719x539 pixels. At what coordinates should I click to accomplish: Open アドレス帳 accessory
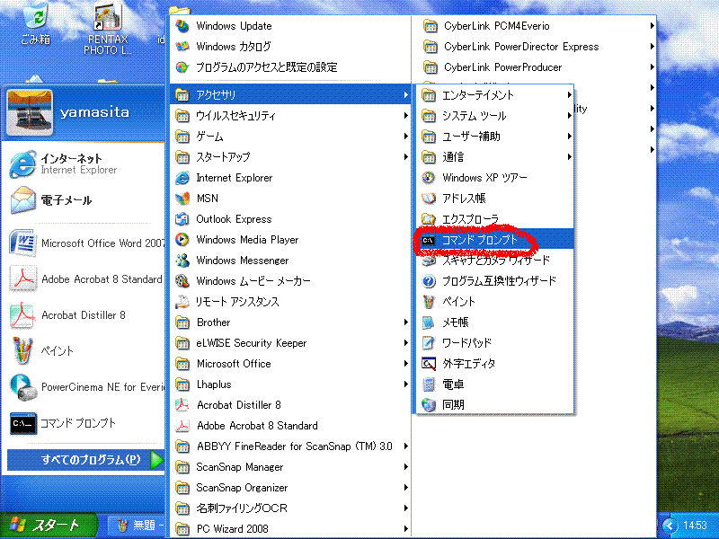[495, 198]
